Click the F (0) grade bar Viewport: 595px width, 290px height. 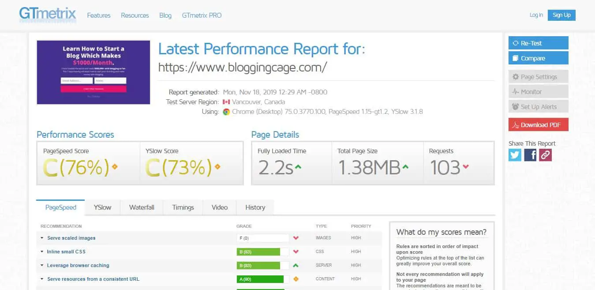[x=263, y=238]
